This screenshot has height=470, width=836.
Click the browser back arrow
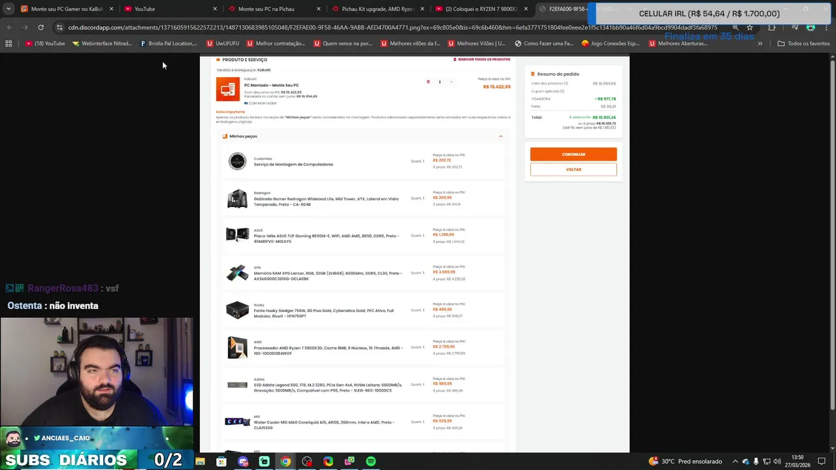click(9, 27)
